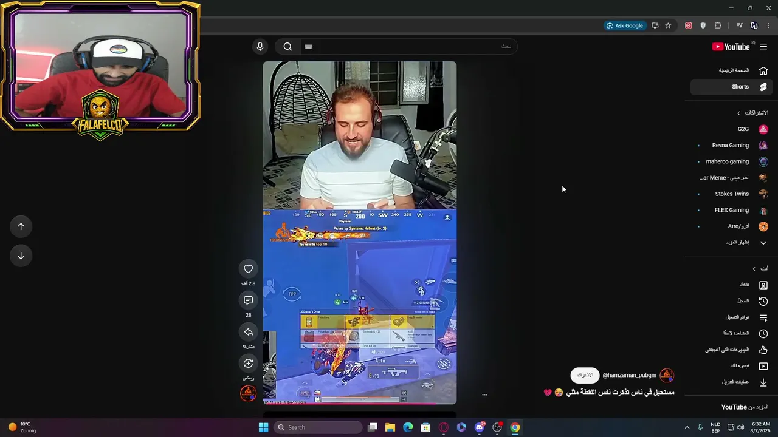Open the volume control in system tray
The height and width of the screenshot is (437, 778).
[x=740, y=427]
